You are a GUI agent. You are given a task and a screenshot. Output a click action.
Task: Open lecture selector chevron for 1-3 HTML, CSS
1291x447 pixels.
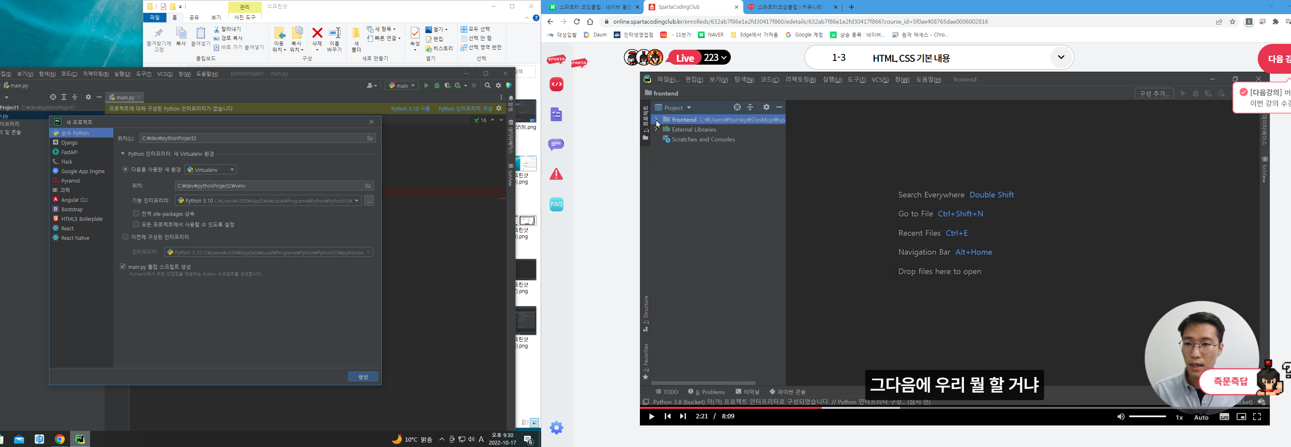click(1061, 57)
